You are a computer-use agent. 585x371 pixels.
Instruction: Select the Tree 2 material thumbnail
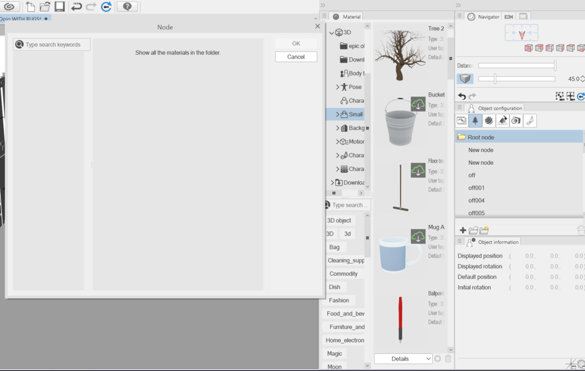coord(400,54)
